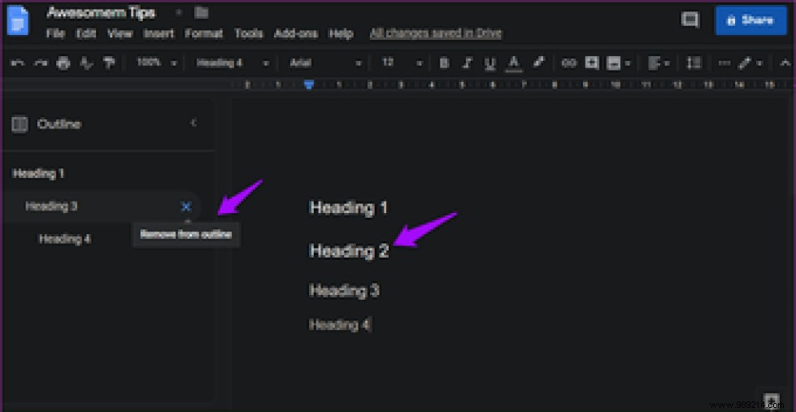The image size is (796, 412).
Task: Move the document using the folder icon
Action: tap(202, 12)
